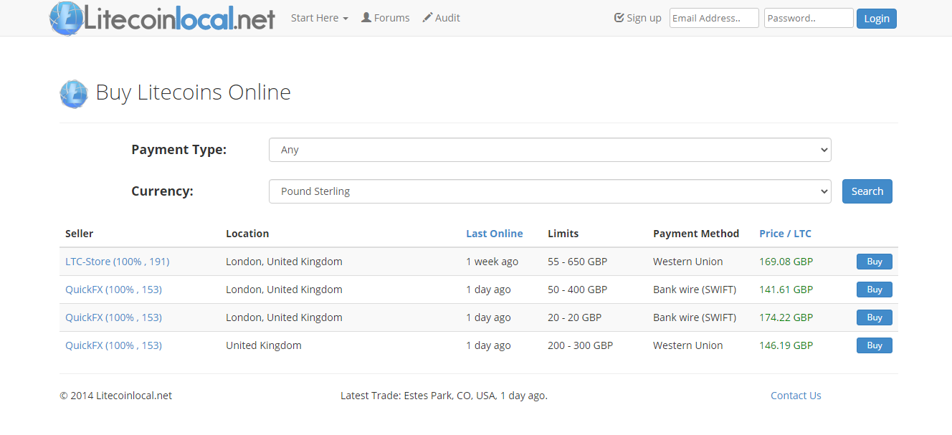
Task: Go to the Audit page
Action: [x=442, y=18]
